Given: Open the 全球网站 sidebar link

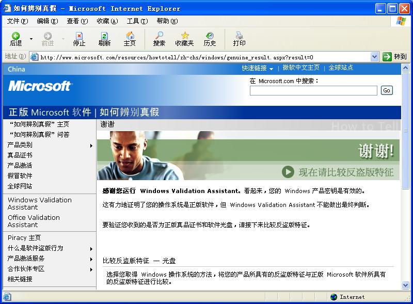Looking at the screenshot, I should [20, 186].
